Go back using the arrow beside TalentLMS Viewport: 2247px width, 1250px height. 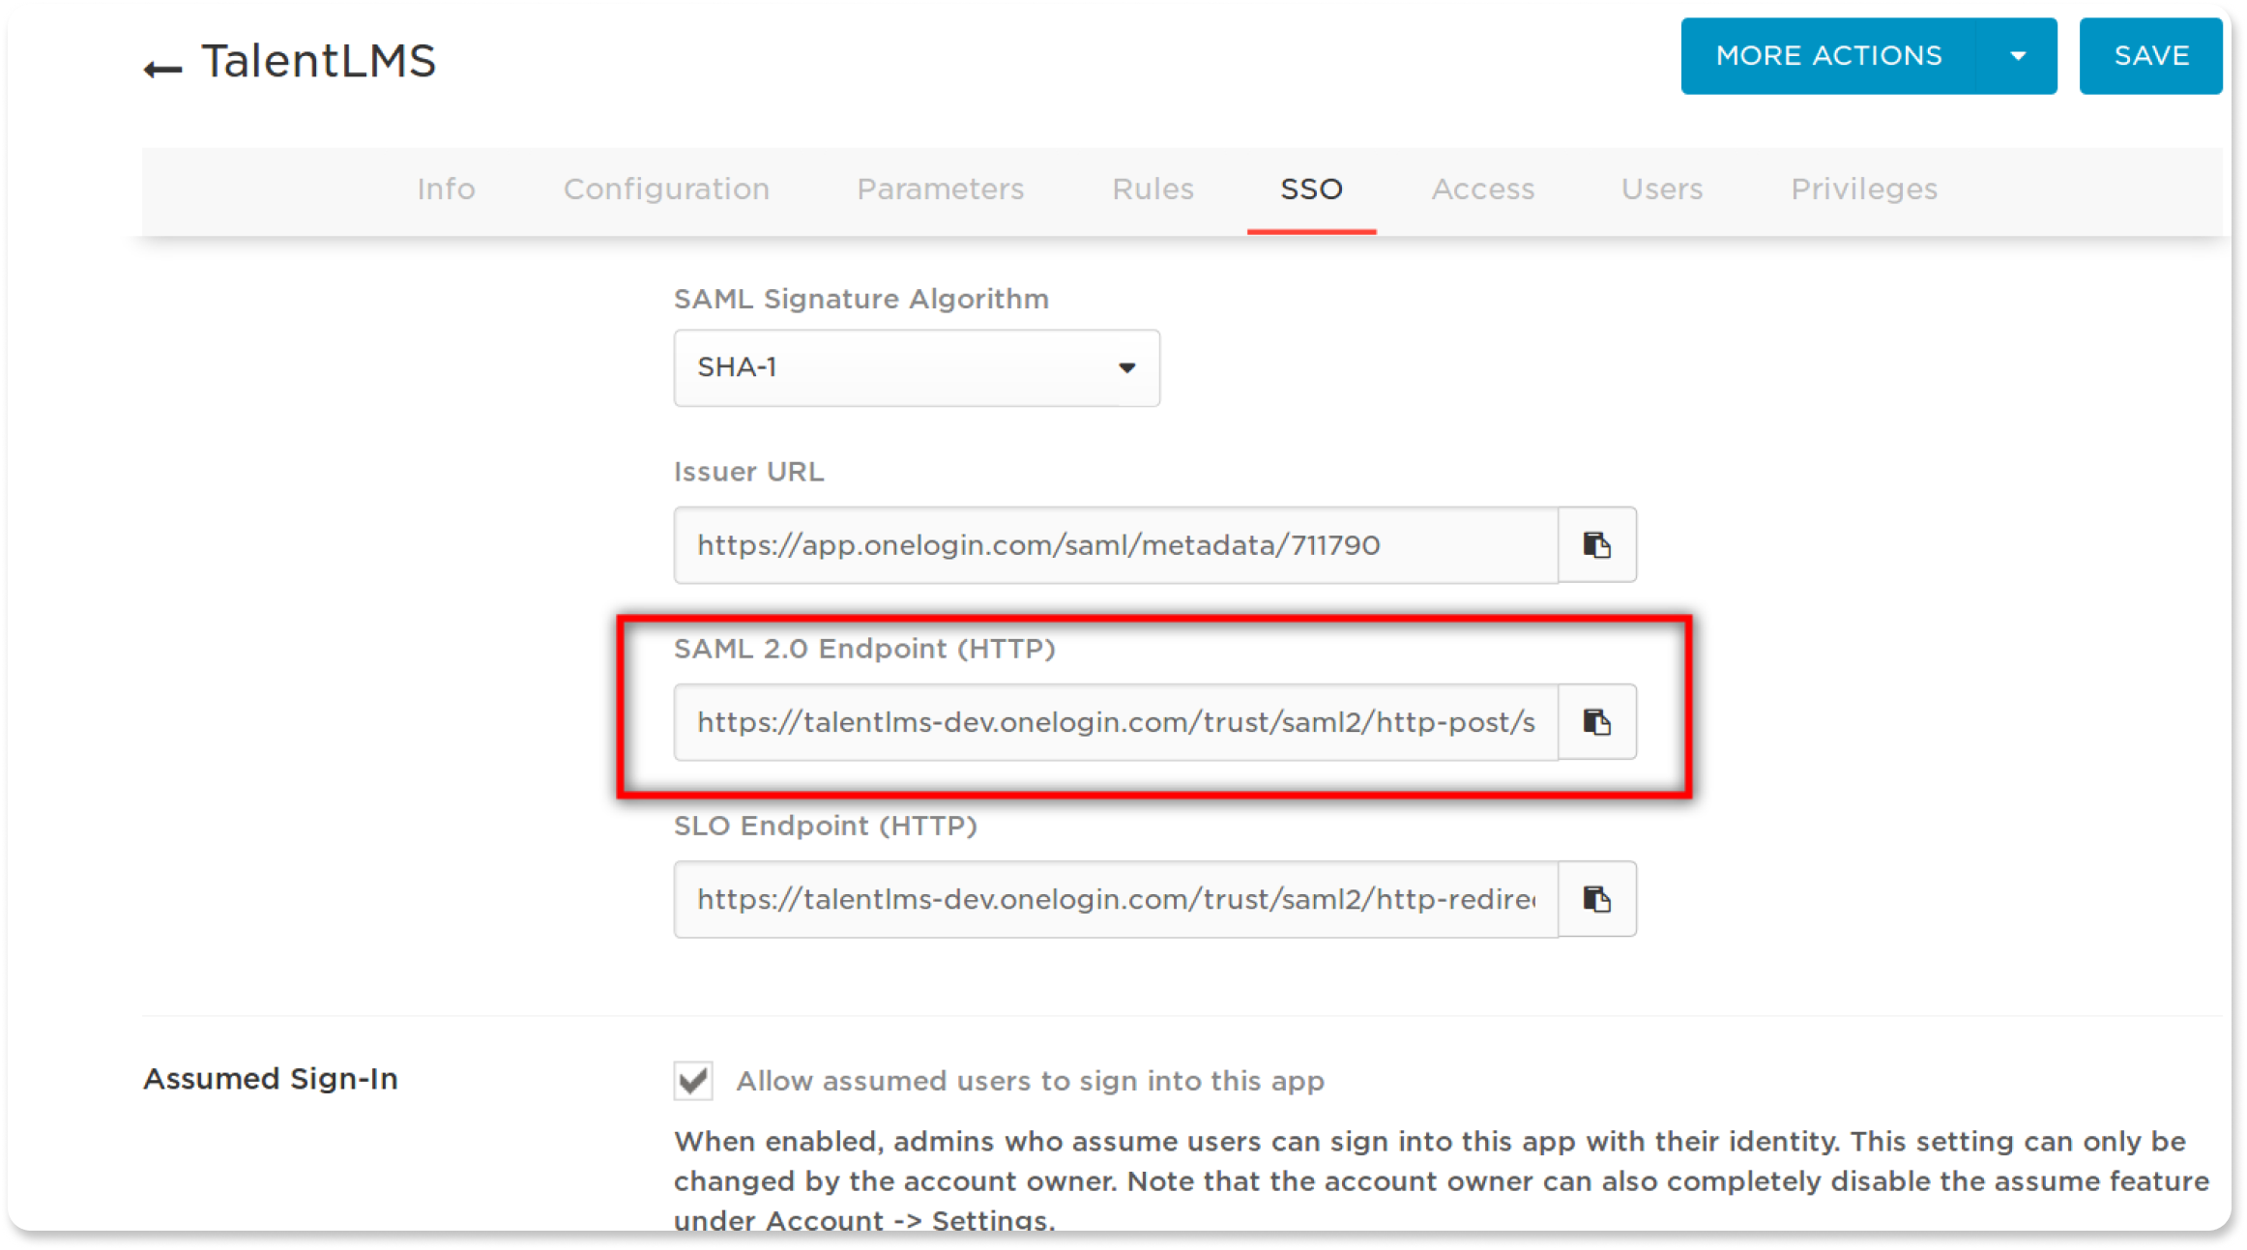coord(162,69)
